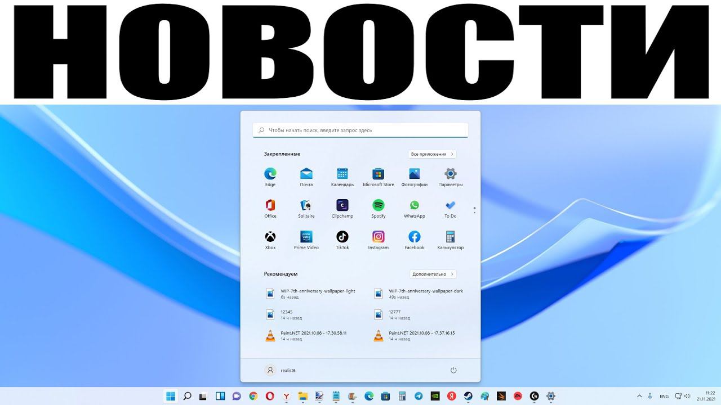Focus the Start menu search field
This screenshot has width=721, height=405.
360,130
